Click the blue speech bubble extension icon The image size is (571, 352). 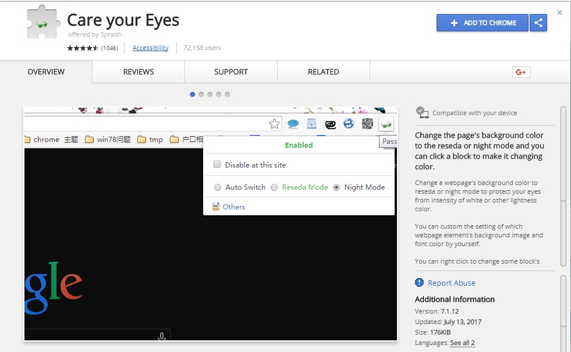(x=293, y=124)
